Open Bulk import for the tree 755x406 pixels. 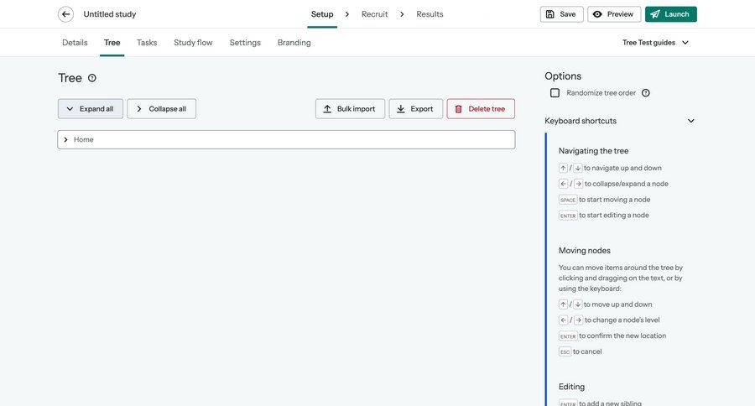click(x=350, y=109)
